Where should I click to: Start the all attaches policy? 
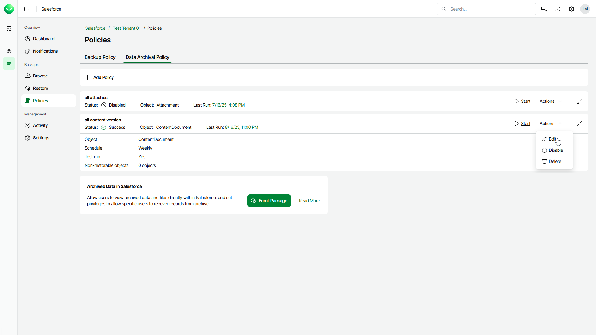pyautogui.click(x=523, y=101)
